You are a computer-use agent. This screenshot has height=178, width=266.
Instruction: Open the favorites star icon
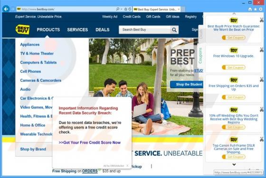256,9
